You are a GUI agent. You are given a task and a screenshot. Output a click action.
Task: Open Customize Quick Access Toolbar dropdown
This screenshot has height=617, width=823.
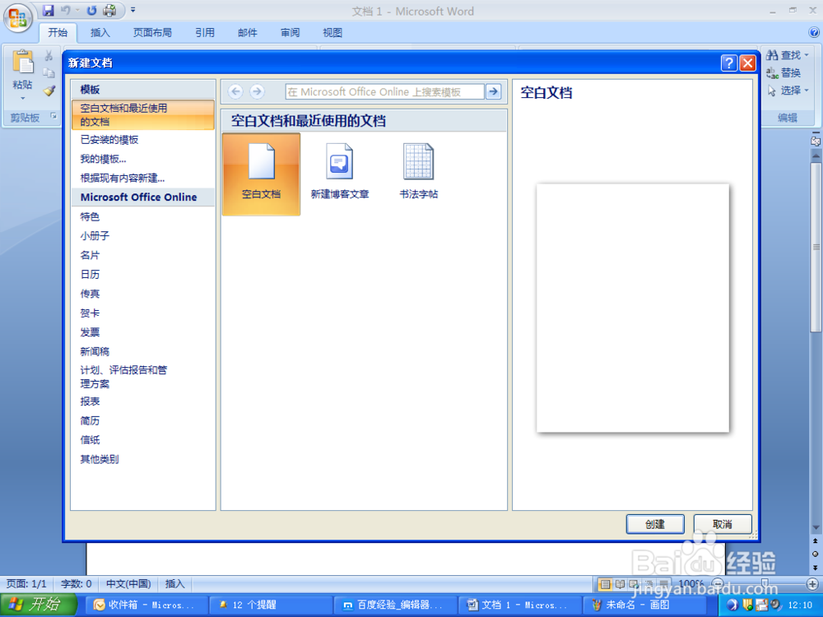click(133, 10)
